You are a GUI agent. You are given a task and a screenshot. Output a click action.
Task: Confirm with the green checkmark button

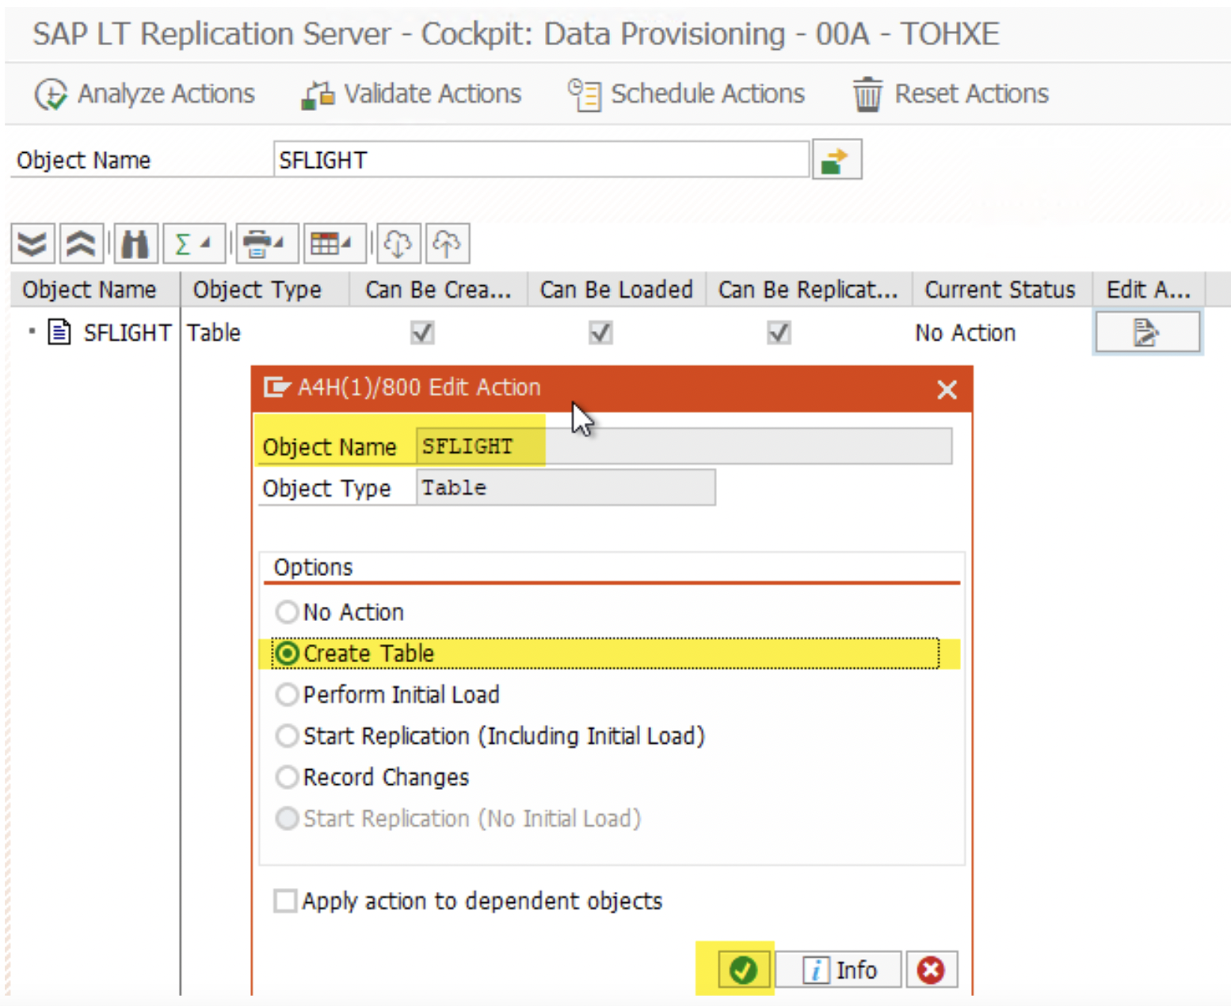pos(743,969)
